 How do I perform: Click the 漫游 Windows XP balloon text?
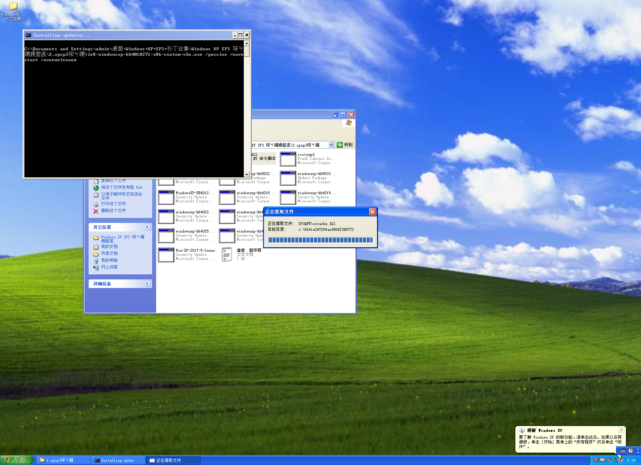pos(544,430)
